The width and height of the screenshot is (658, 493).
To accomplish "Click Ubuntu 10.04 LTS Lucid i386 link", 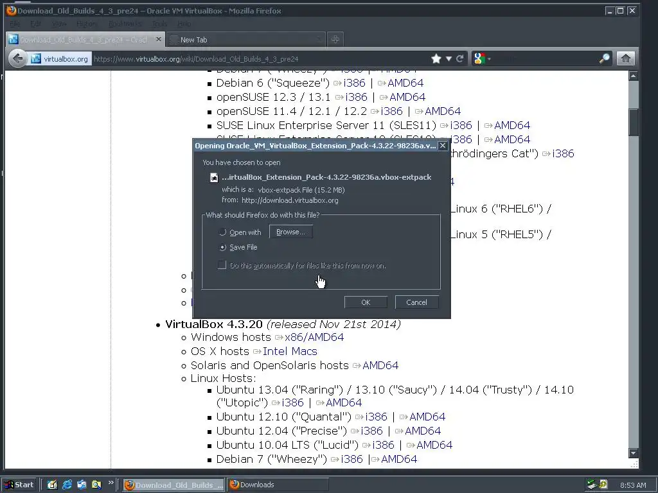I will click(383, 445).
